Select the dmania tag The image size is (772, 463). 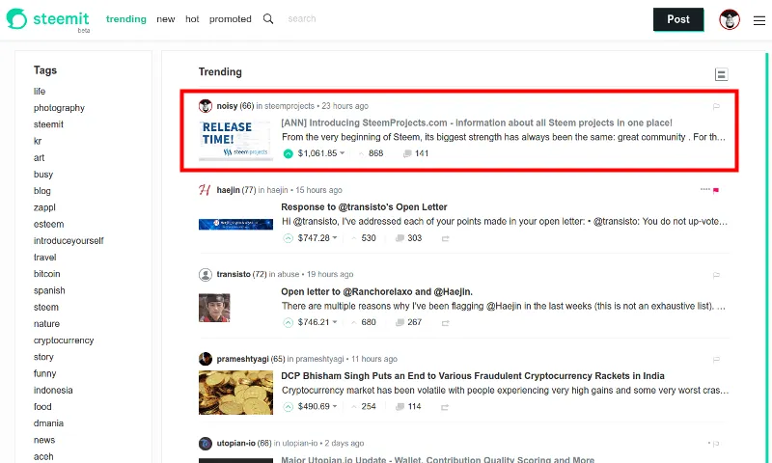tap(48, 423)
